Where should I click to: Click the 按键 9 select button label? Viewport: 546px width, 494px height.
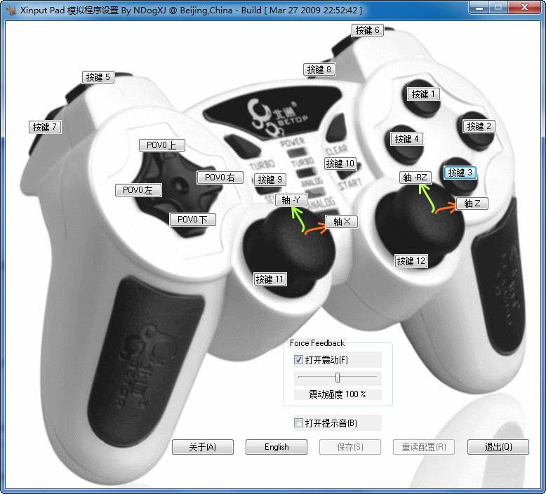[x=270, y=180]
